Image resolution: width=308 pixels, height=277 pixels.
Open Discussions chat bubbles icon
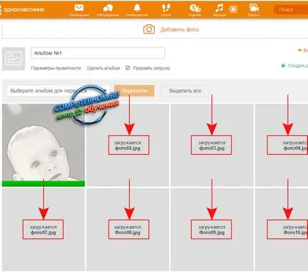click(x=108, y=9)
